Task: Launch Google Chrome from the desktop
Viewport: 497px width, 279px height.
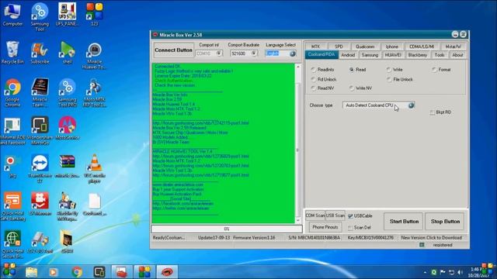Action: [12, 92]
